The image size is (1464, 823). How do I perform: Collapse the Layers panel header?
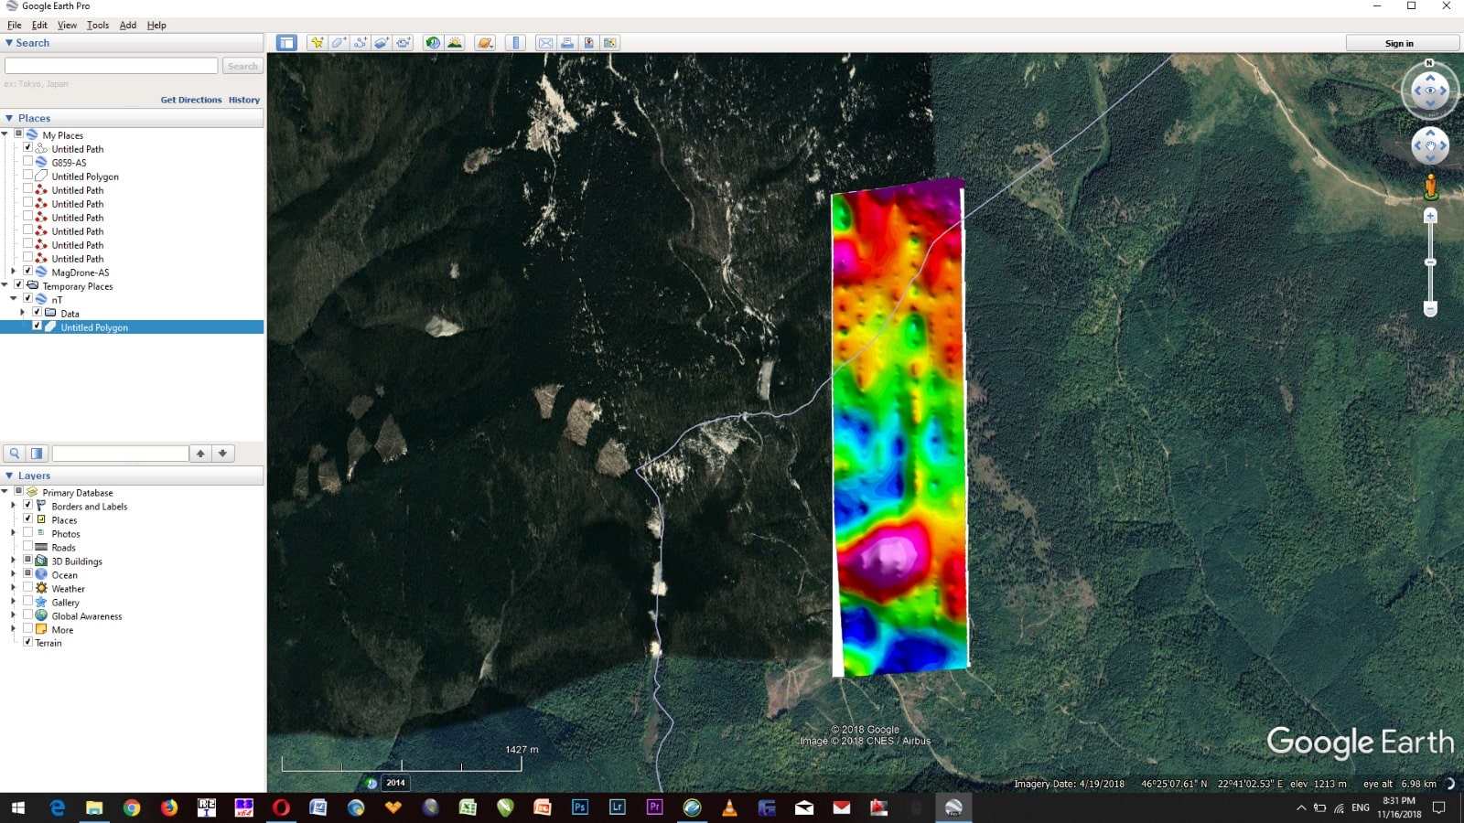[x=9, y=476]
